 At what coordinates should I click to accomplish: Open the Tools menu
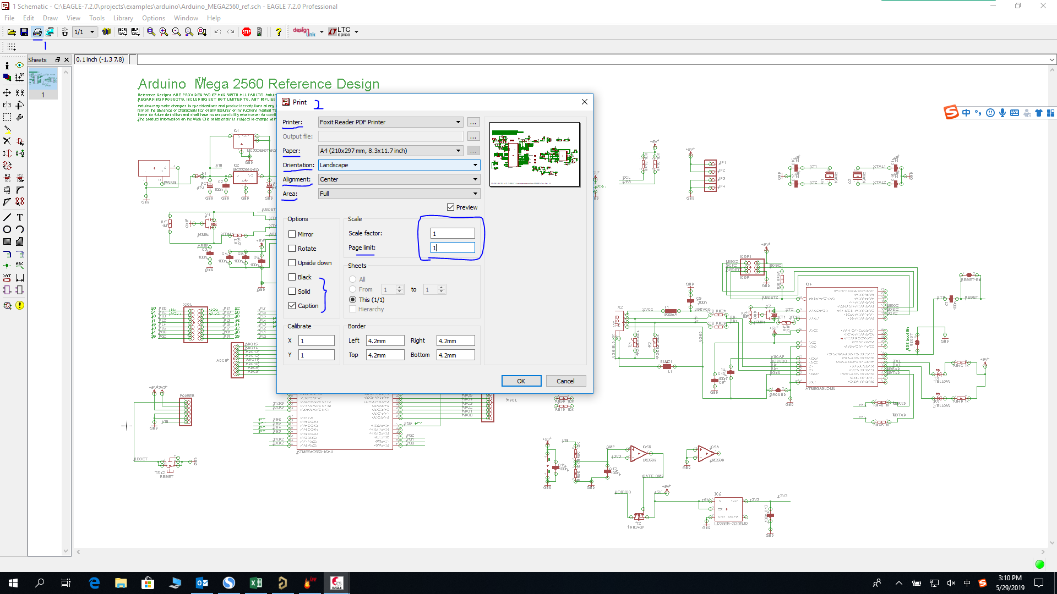[97, 18]
